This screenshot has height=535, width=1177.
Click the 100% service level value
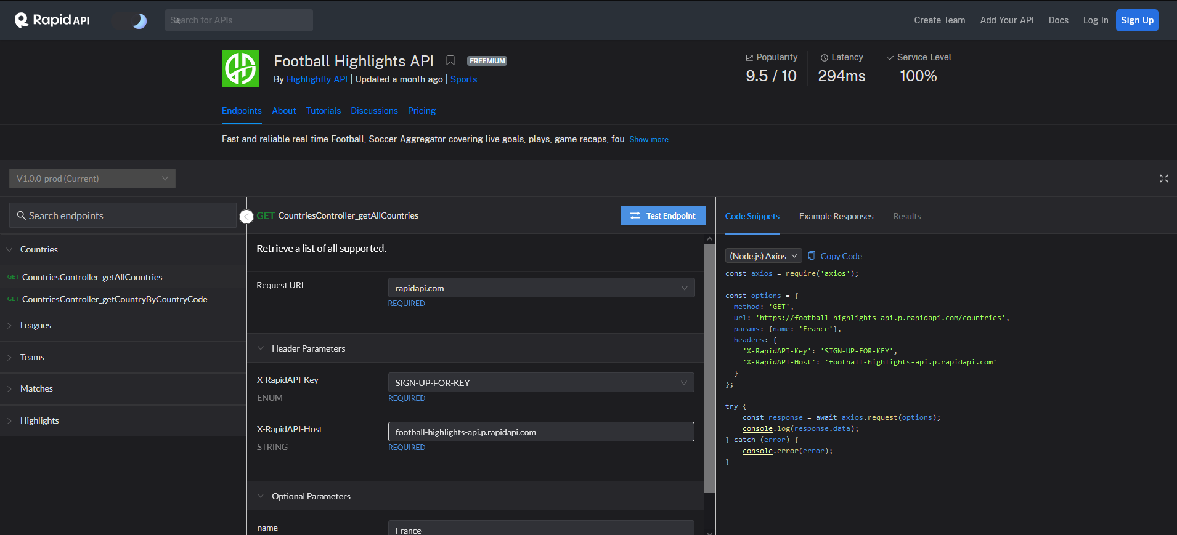918,76
